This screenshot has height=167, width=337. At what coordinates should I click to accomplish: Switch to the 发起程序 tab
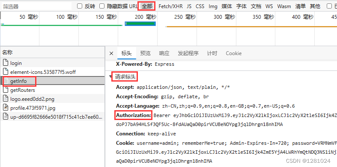188,53
